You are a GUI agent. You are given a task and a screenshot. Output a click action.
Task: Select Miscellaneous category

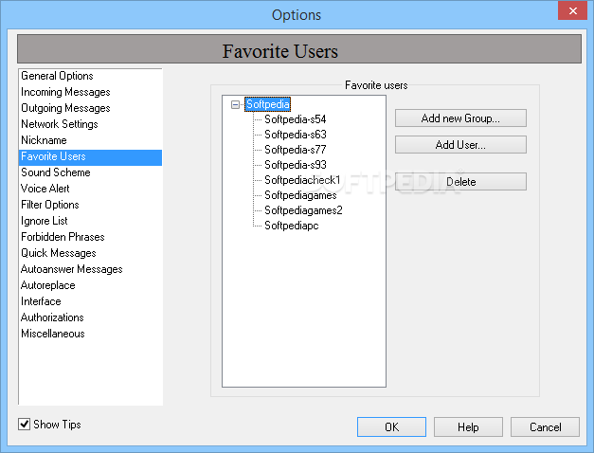pyautogui.click(x=90, y=334)
